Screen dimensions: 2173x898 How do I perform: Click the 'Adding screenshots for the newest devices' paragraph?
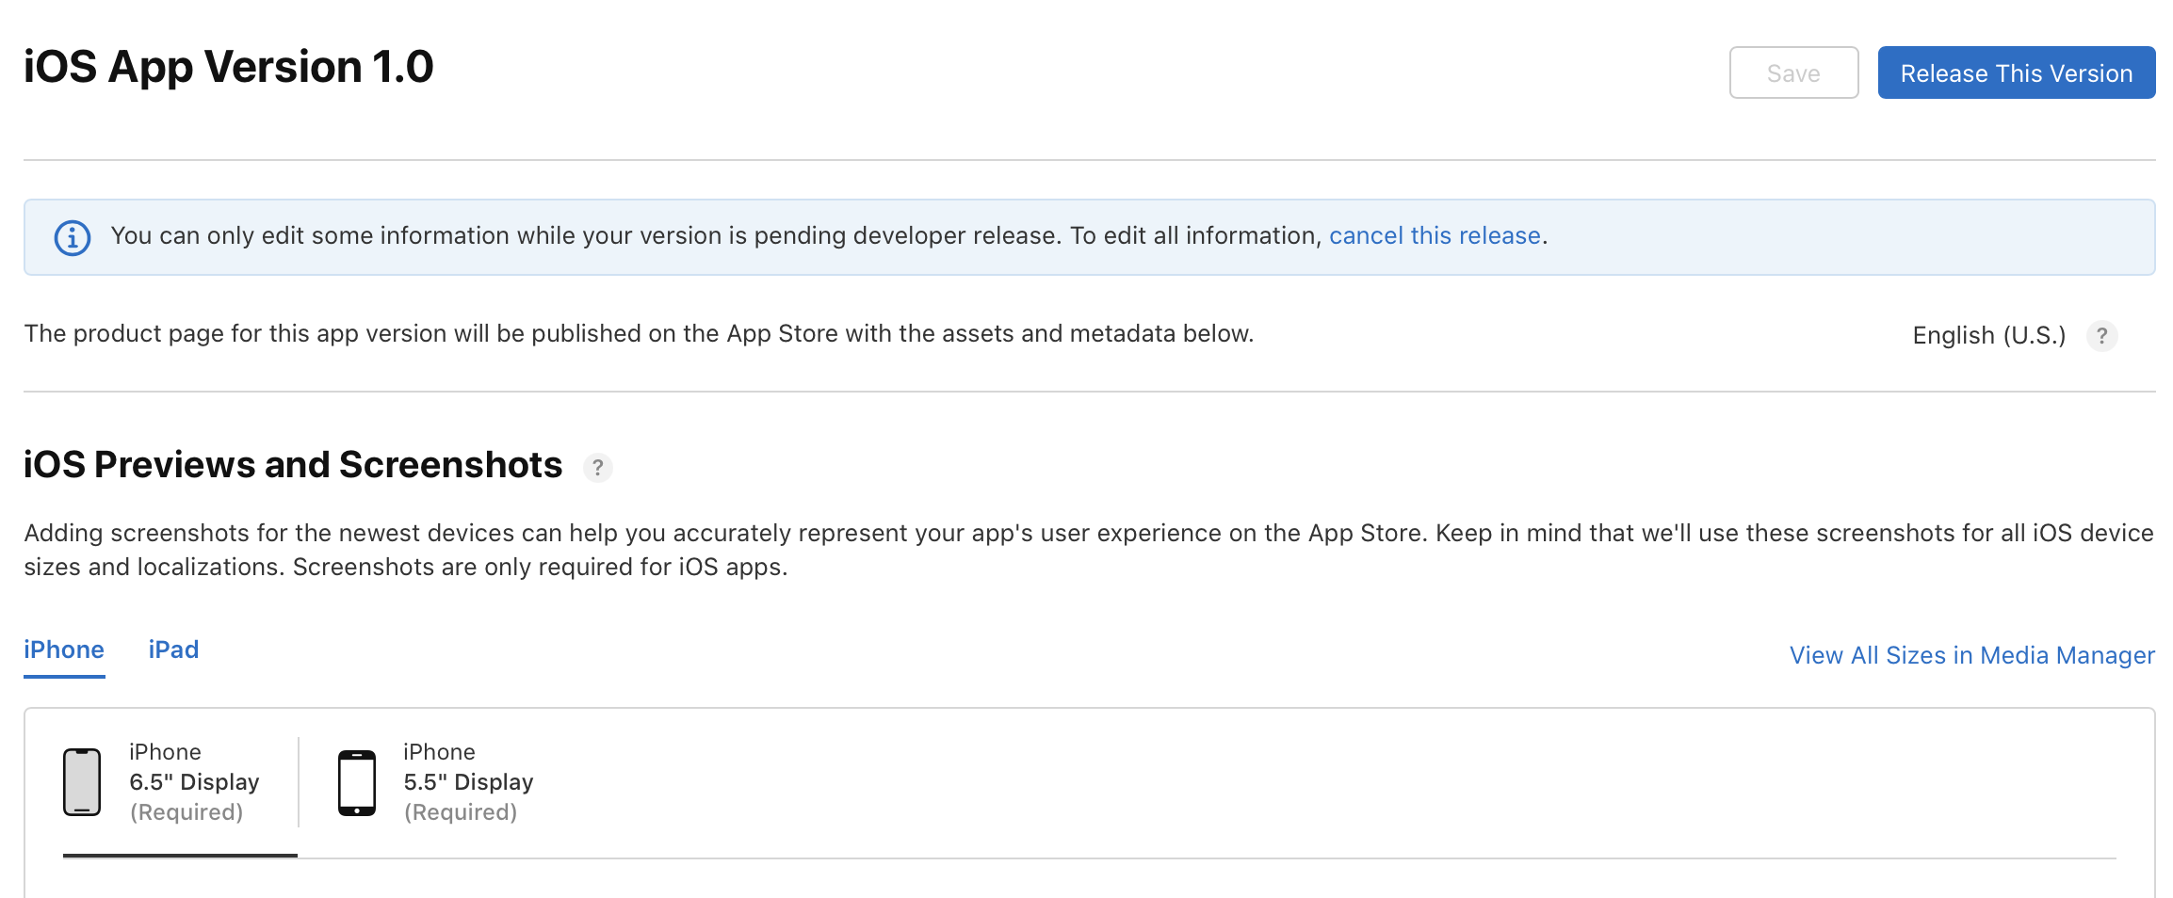click(1089, 550)
